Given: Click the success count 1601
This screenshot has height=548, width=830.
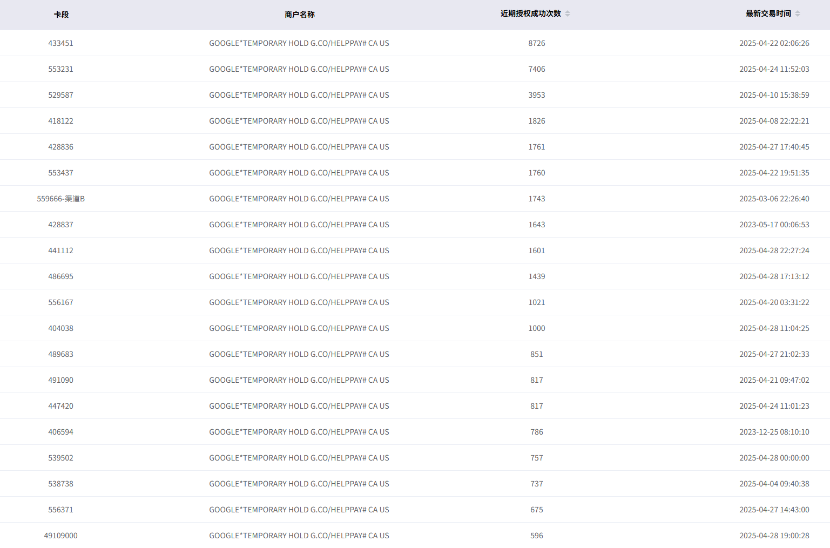Looking at the screenshot, I should tap(537, 251).
